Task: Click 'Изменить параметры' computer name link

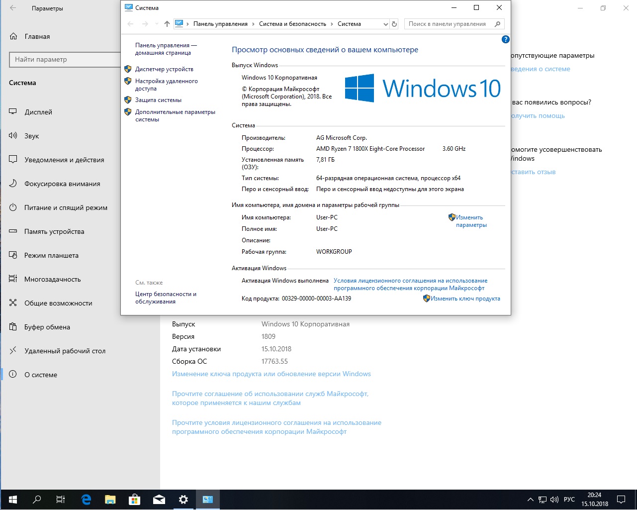Action: (x=471, y=221)
